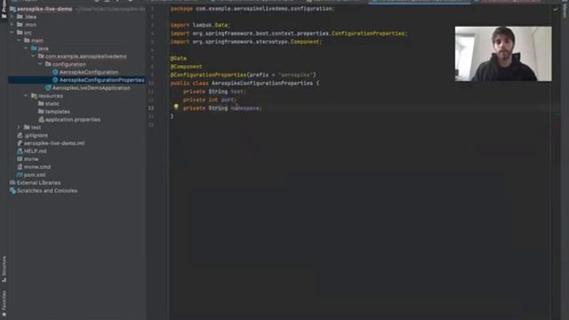Select the mvnw.cmd file
This screenshot has height=320, width=569.
37,167
